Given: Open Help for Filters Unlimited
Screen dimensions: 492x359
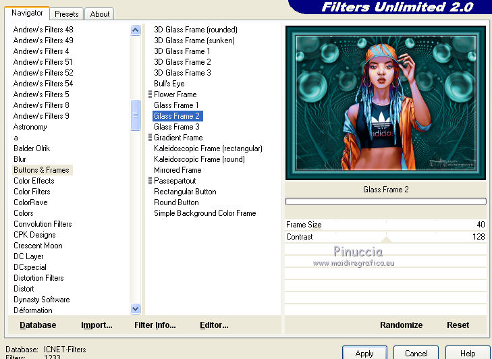Looking at the screenshot, I should pyautogui.click(x=468, y=354).
